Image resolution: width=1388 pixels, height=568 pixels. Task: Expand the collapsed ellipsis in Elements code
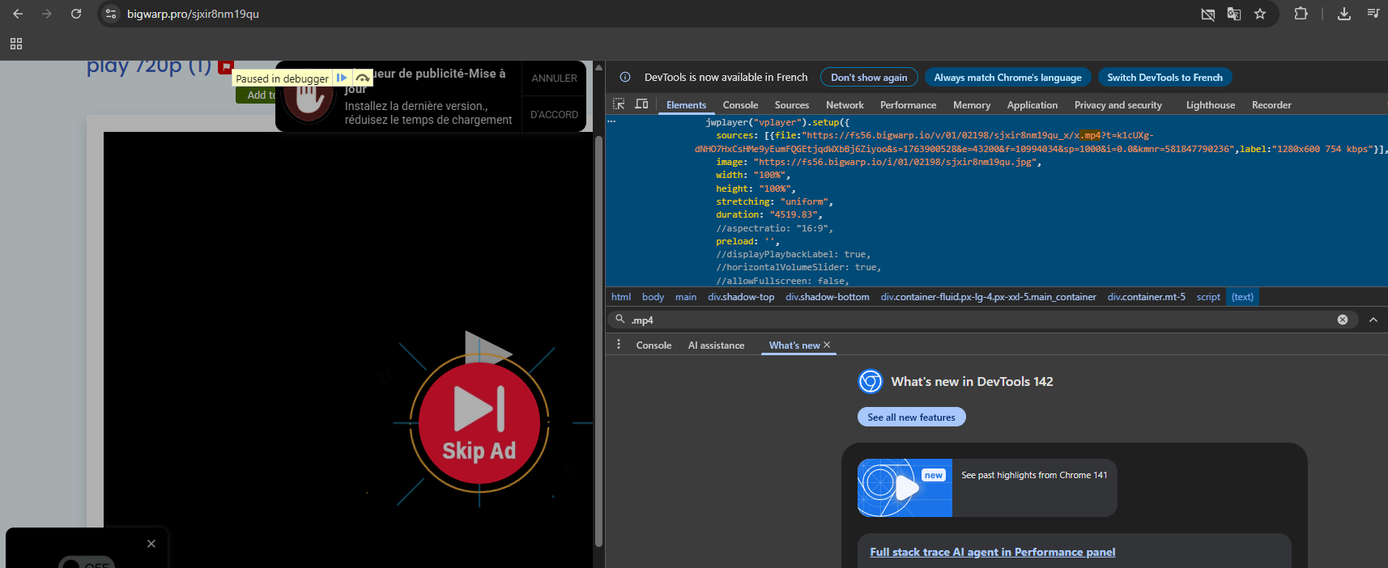[x=611, y=122]
